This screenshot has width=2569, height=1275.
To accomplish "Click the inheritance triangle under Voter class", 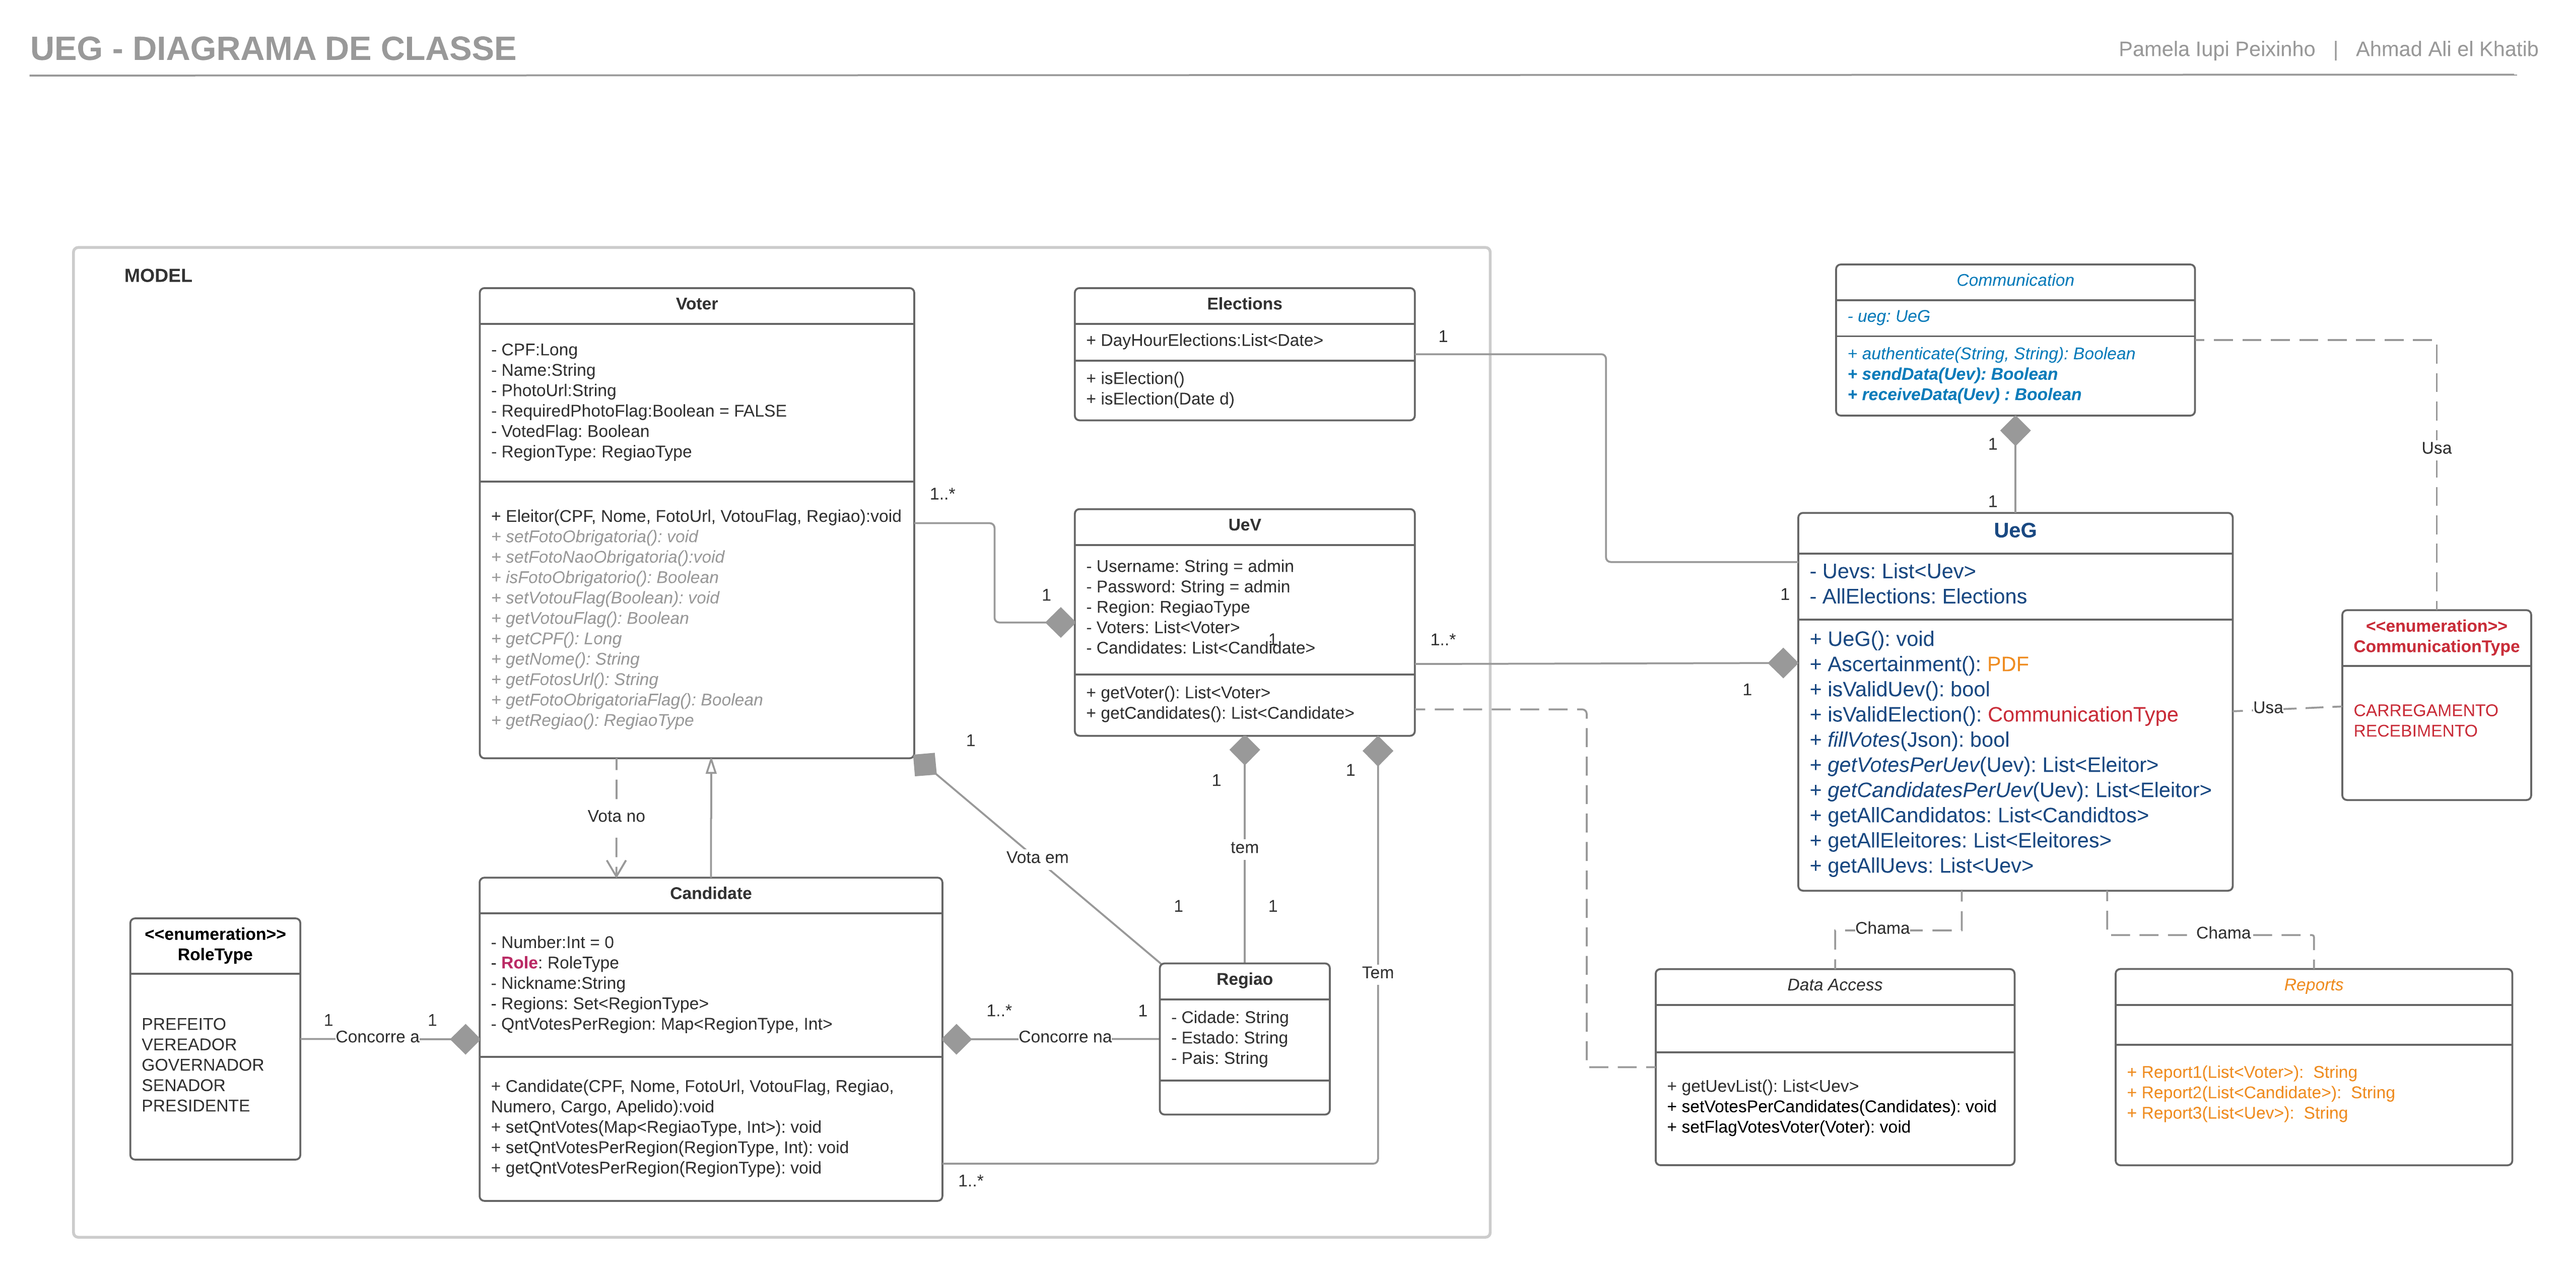I will (711, 767).
